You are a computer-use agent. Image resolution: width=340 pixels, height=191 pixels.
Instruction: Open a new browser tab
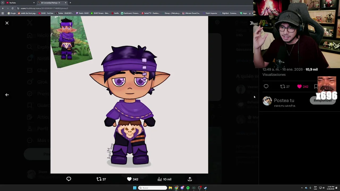coord(70,3)
